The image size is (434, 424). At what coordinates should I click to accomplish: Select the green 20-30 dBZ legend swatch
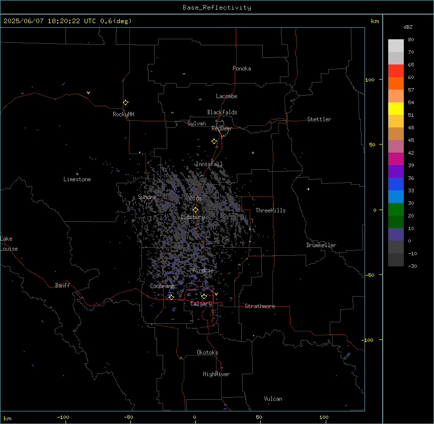[396, 209]
